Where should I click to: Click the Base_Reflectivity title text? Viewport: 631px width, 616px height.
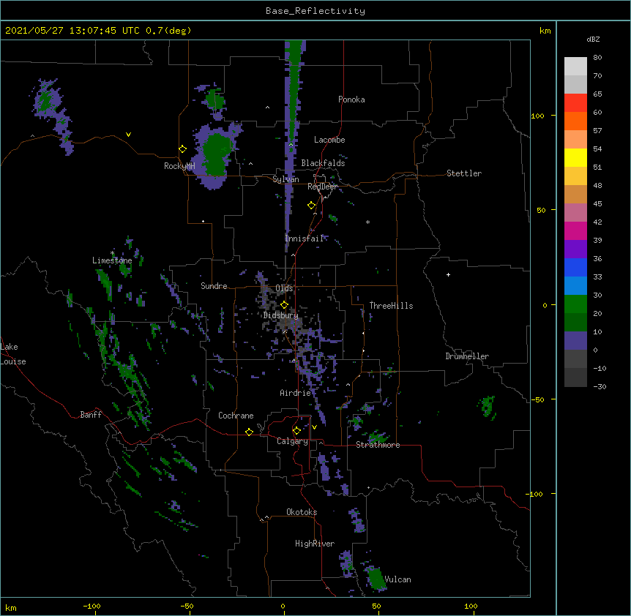coord(315,11)
